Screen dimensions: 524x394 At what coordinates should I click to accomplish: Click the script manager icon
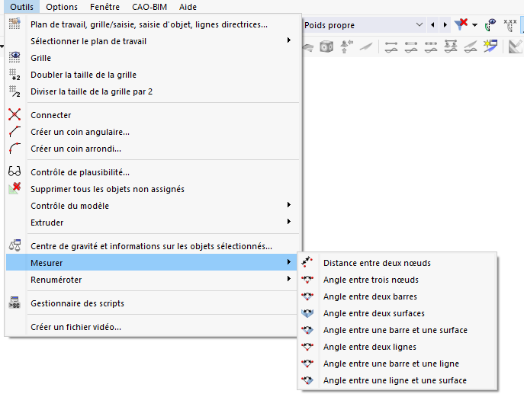tap(14, 303)
